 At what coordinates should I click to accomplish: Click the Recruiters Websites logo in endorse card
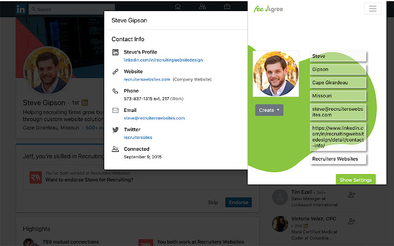point(36,178)
